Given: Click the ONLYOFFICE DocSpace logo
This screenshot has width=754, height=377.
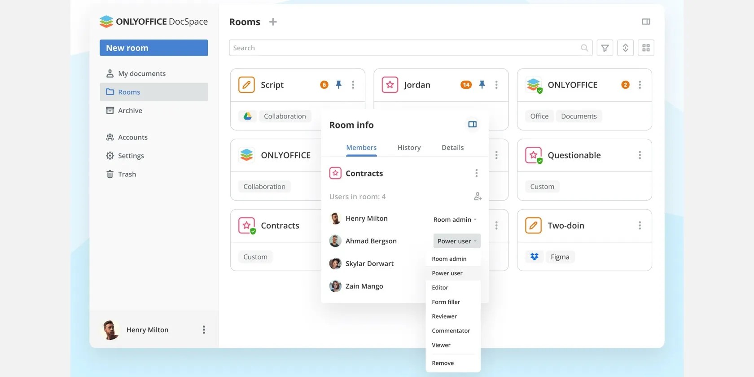Looking at the screenshot, I should (x=153, y=22).
